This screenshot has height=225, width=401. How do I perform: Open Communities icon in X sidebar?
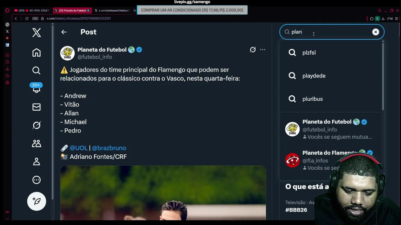[36, 143]
